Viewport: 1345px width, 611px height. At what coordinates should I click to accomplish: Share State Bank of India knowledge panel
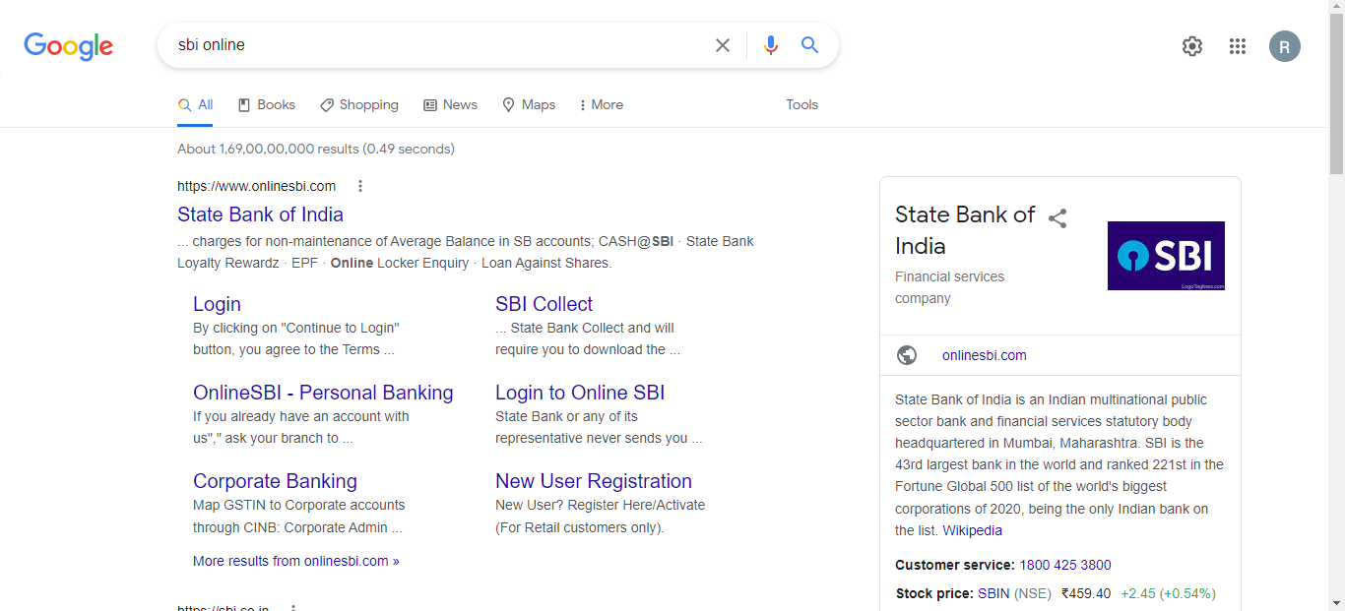click(1057, 218)
